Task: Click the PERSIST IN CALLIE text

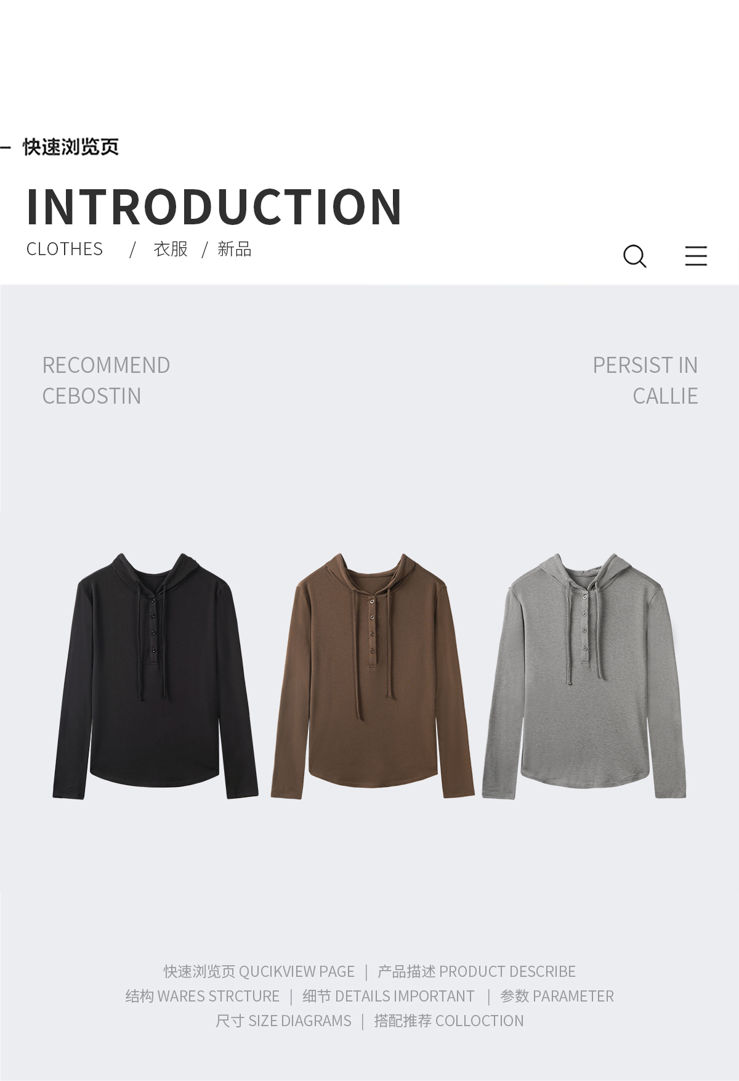Action: pyautogui.click(x=645, y=380)
